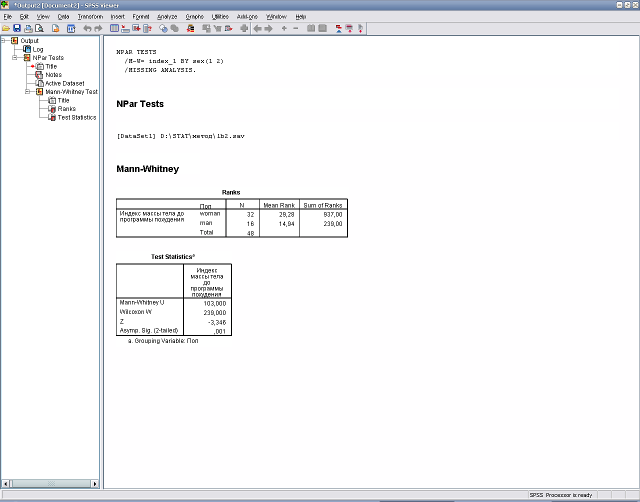Click the Show All Variables gray circles icon
This screenshot has height=502, width=640.
[x=174, y=28]
